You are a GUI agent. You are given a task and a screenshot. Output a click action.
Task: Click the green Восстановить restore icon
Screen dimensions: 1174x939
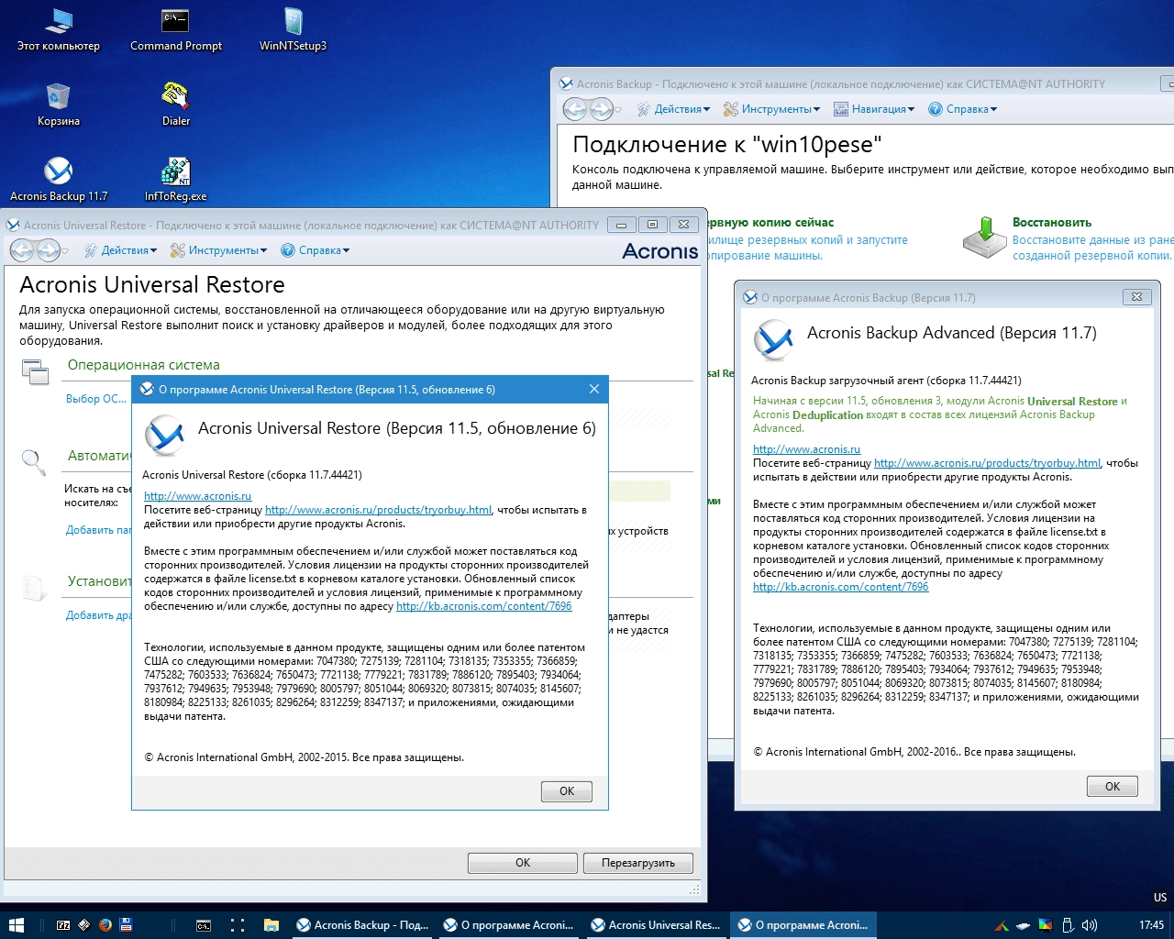coord(983,238)
